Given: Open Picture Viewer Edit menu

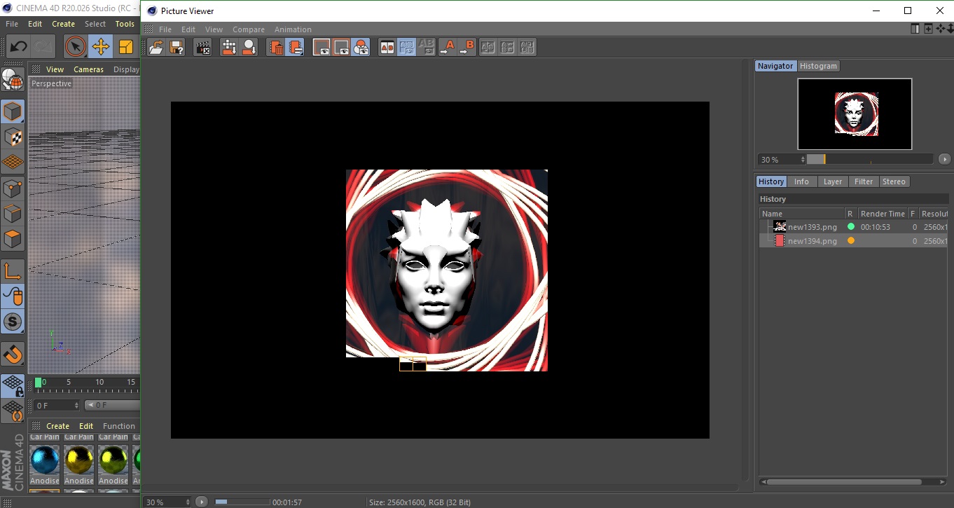Looking at the screenshot, I should tap(188, 29).
